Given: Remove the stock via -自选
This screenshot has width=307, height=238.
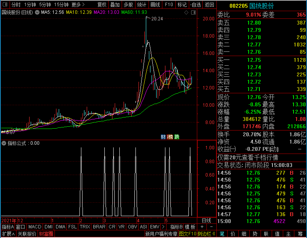Looking at the screenshot, I should coord(196,5).
